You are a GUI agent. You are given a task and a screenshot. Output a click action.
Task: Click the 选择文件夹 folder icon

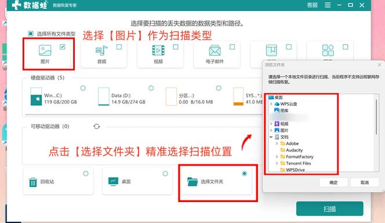tap(192, 182)
